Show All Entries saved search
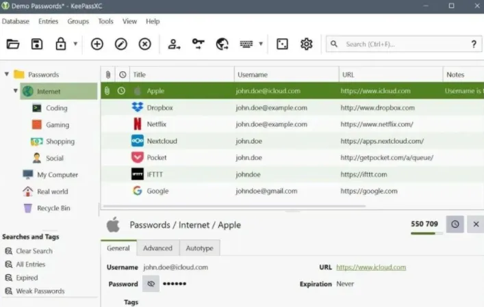484x307 pixels. click(x=30, y=264)
